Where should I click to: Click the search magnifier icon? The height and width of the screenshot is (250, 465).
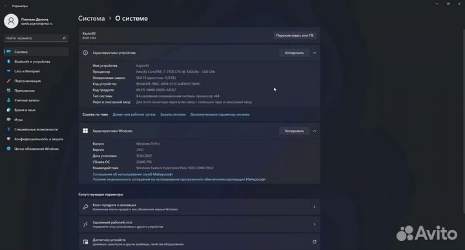[x=64, y=38]
